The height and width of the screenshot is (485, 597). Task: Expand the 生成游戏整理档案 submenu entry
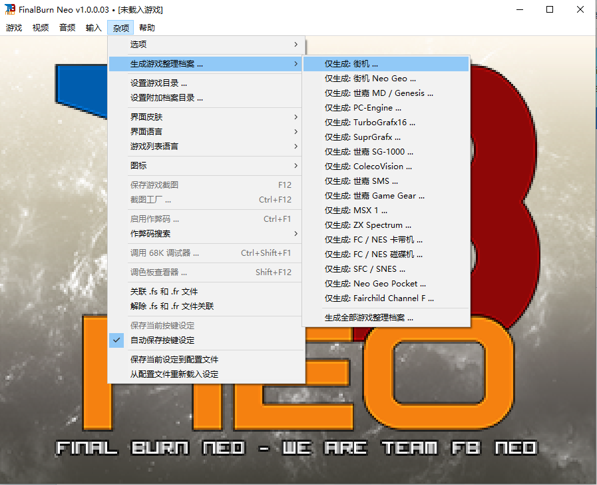pos(207,64)
